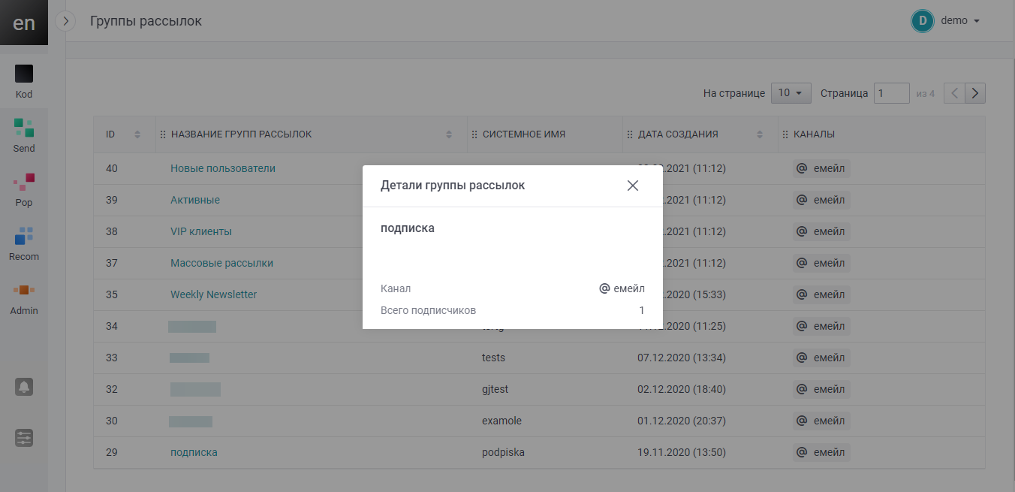The height and width of the screenshot is (492, 1015).
Task: Click the емейл channel badge in row 29
Action: tap(821, 452)
